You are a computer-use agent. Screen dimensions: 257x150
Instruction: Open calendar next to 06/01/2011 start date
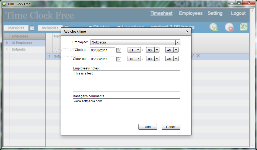[x=32, y=28]
